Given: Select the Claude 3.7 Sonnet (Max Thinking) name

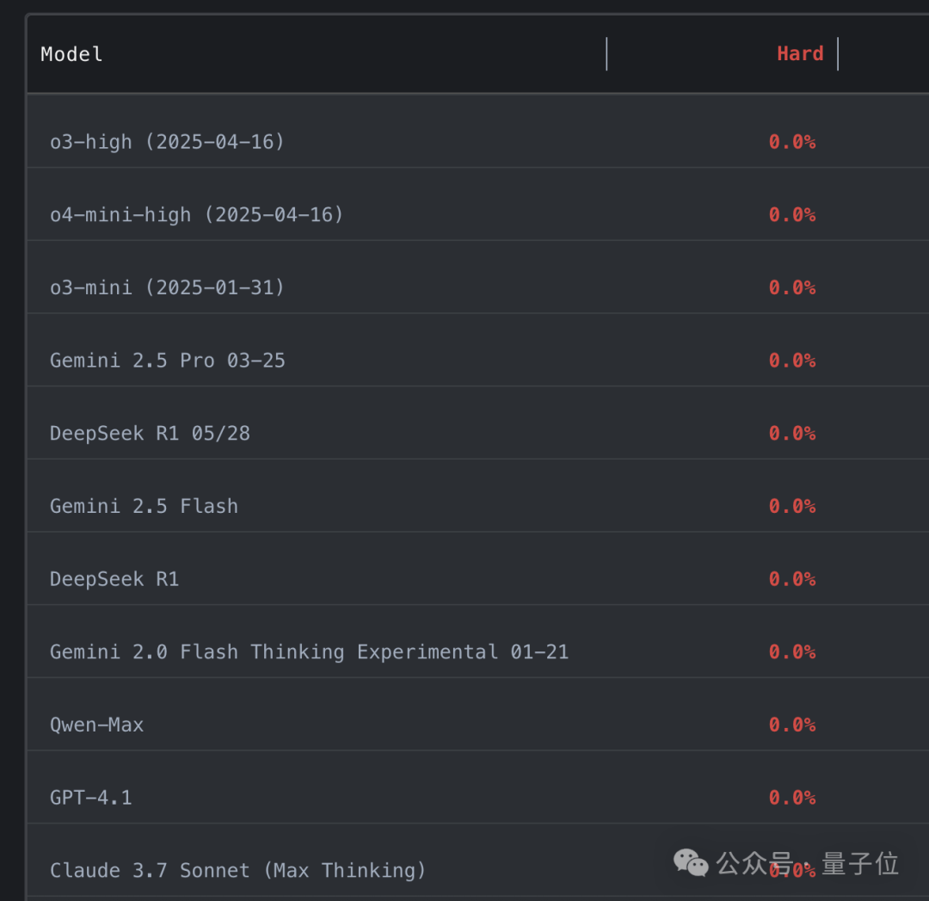Looking at the screenshot, I should [x=237, y=871].
